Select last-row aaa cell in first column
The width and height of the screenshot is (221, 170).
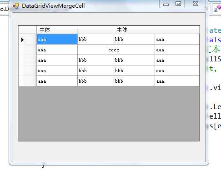click(57, 81)
